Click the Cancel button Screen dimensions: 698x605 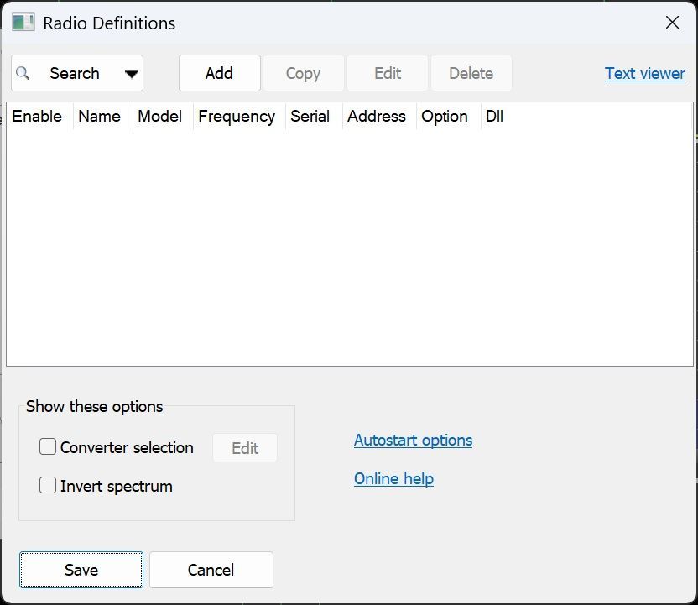(x=211, y=570)
